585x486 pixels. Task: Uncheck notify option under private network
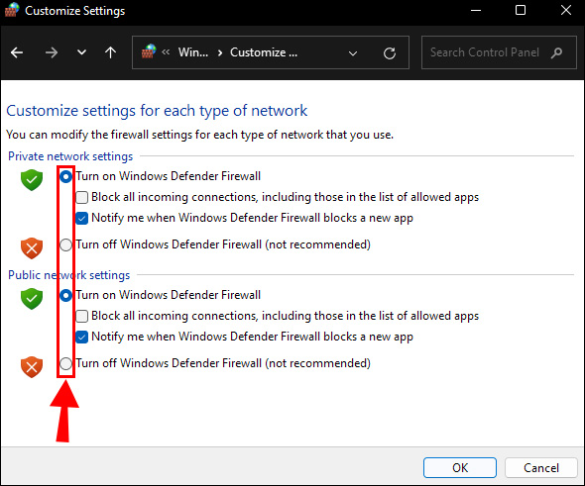click(81, 218)
